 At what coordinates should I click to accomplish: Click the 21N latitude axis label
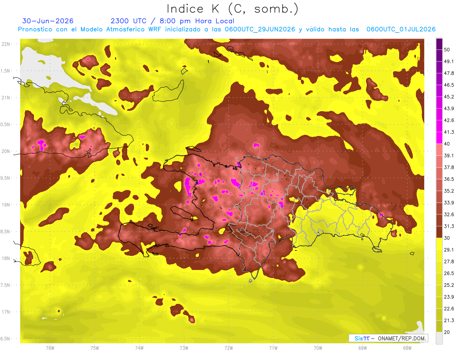pyautogui.click(x=6, y=98)
